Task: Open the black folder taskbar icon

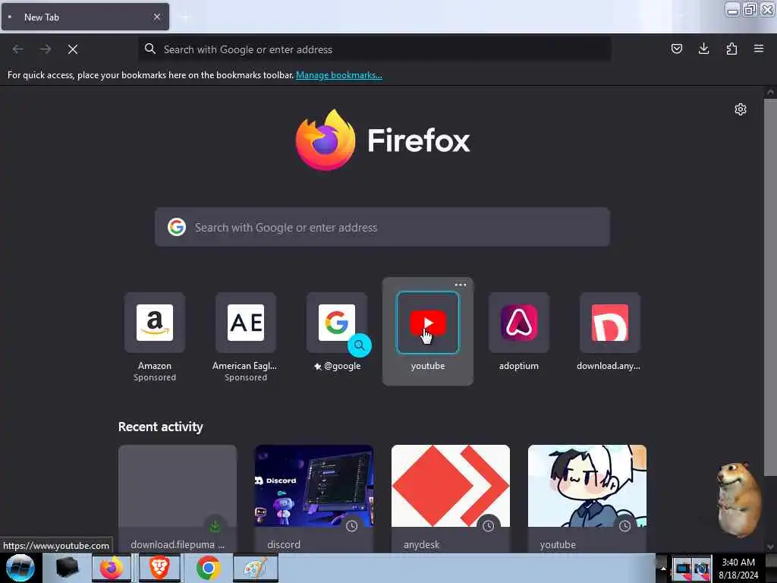Action: [67, 568]
